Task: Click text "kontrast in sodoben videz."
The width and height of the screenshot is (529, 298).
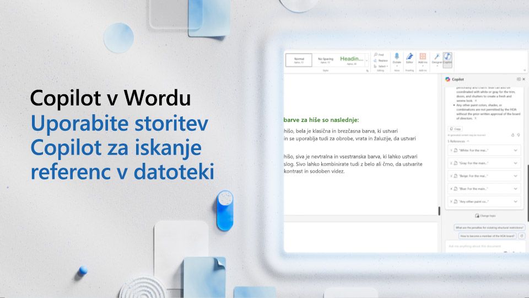Action: point(314,171)
